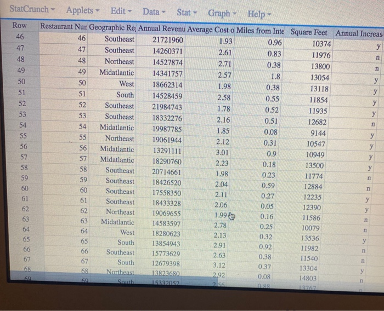Viewport: 384px width, 311px height.
Task: Click revenue cell 18662314
Action: pyautogui.click(x=167, y=85)
